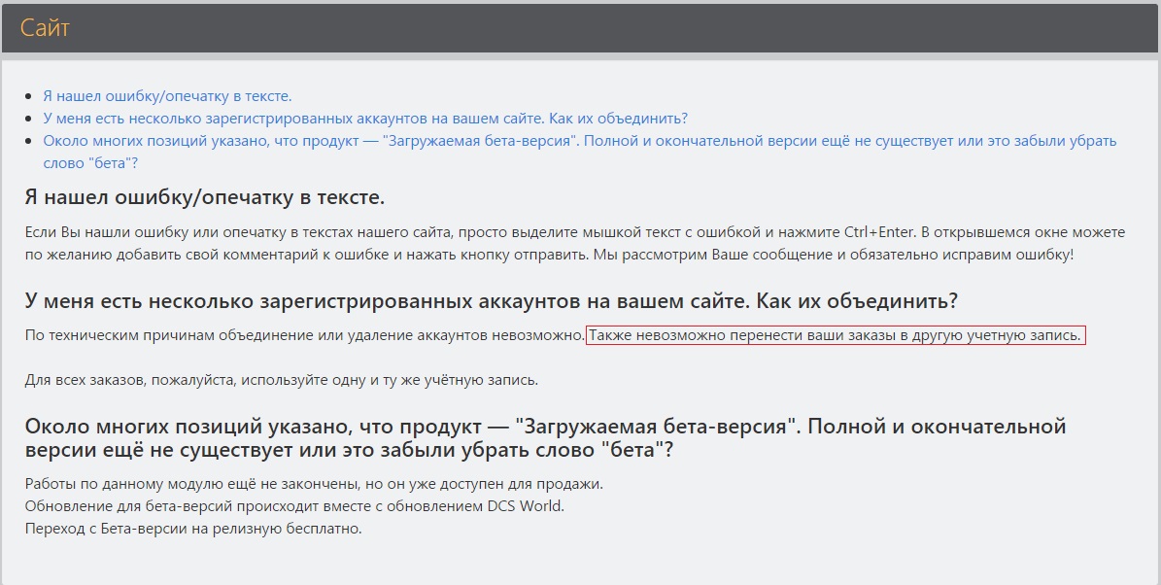The width and height of the screenshot is (1161, 585).
Task: Click heading 'Около многих позиций указано, что продукт'
Action: pos(545,437)
